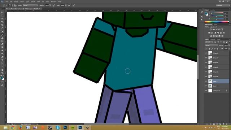
Task: Select the Hand tool
Action: [2, 70]
